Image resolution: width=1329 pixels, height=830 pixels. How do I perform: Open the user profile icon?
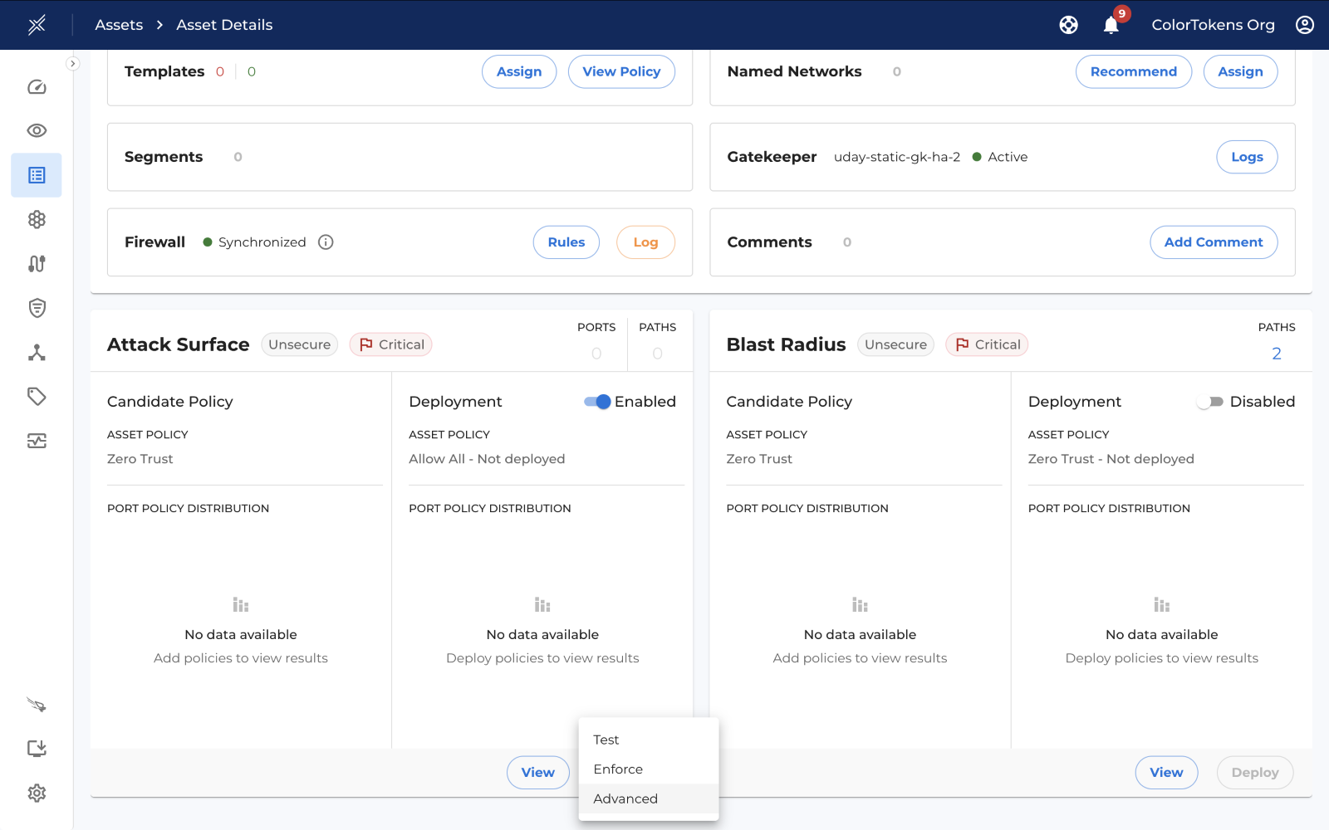[1304, 25]
